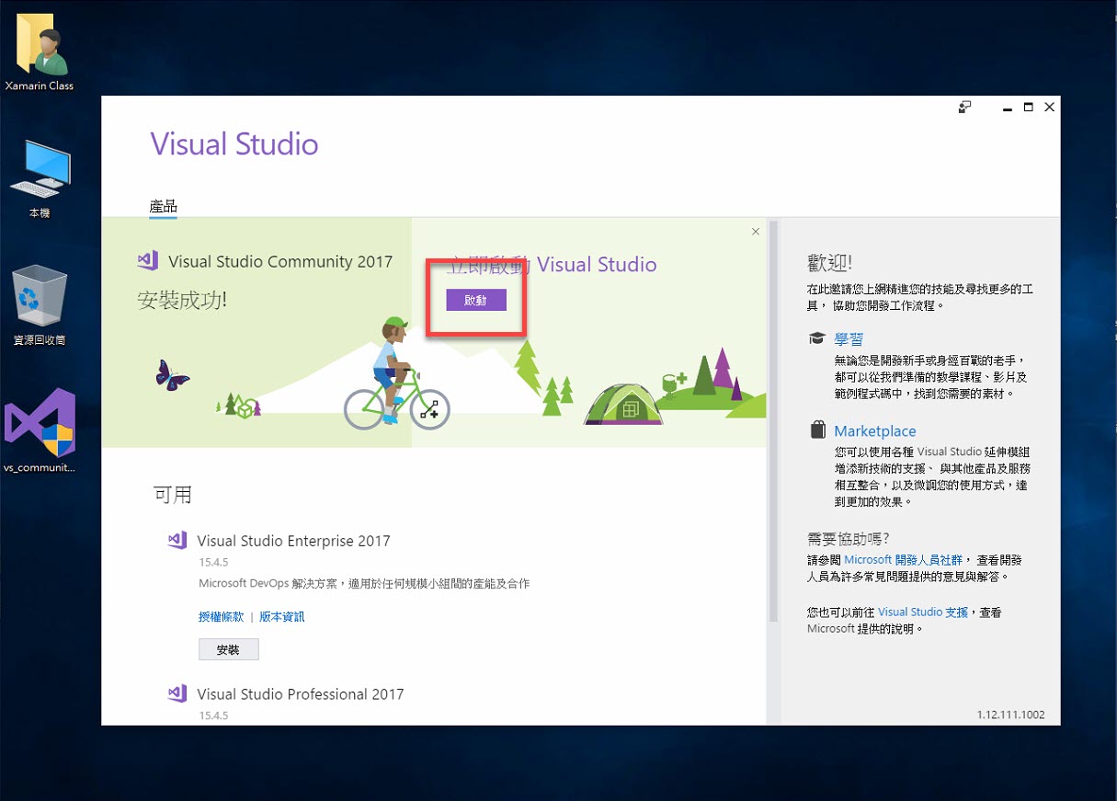1117x801 pixels.
Task: Open the 資源回收筒 recycle bin icon
Action: click(x=40, y=305)
